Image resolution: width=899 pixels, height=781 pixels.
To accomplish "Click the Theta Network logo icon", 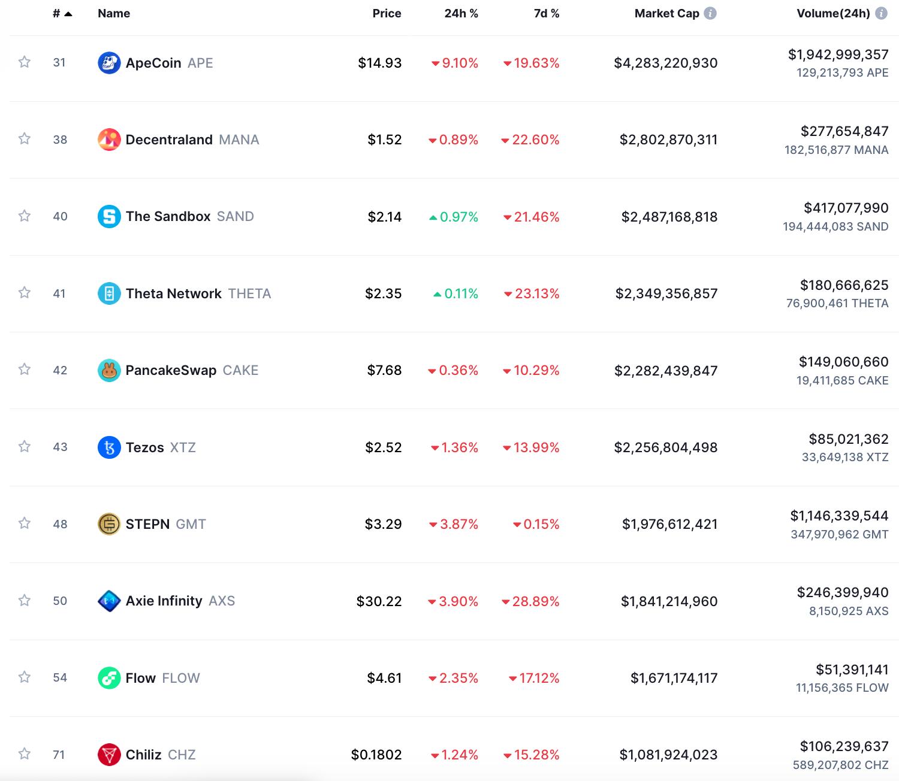I will click(109, 293).
